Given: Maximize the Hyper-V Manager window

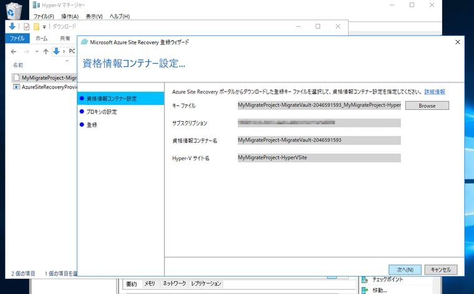Looking at the screenshot, I should pos(412,5).
